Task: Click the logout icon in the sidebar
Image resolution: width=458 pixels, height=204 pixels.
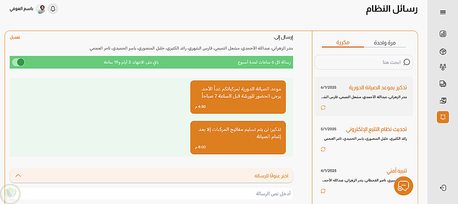Action: tap(443, 188)
